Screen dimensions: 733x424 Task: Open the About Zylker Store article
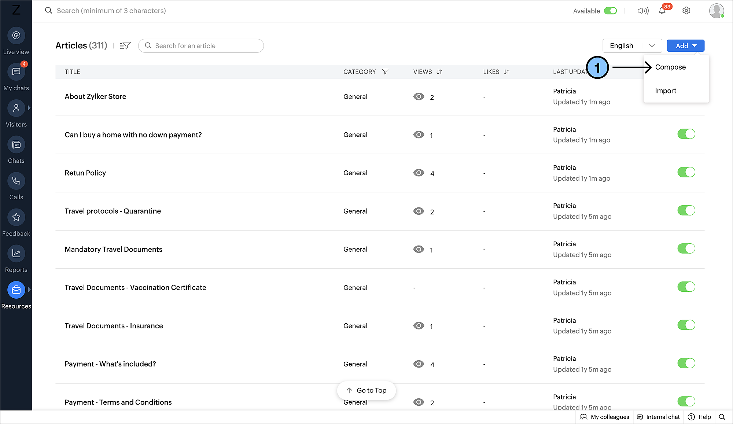pos(95,96)
